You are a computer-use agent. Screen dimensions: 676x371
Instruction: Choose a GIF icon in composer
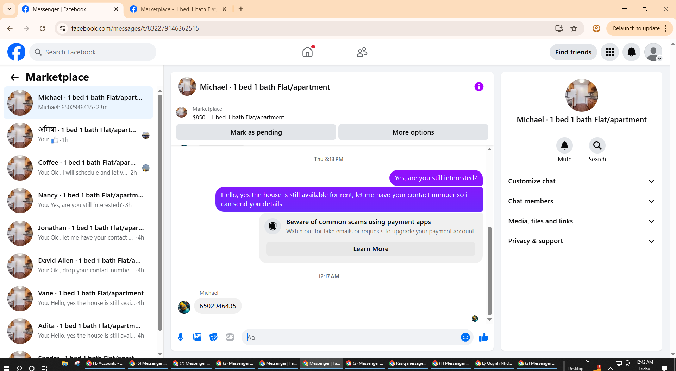pos(230,337)
